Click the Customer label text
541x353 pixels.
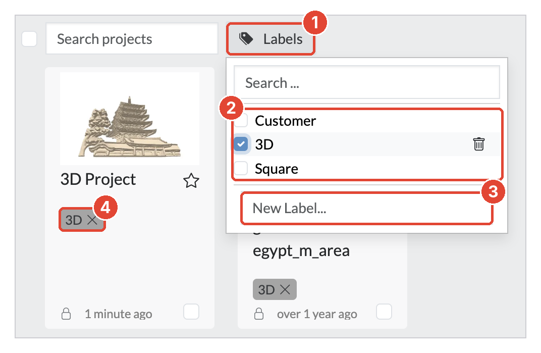[285, 121]
